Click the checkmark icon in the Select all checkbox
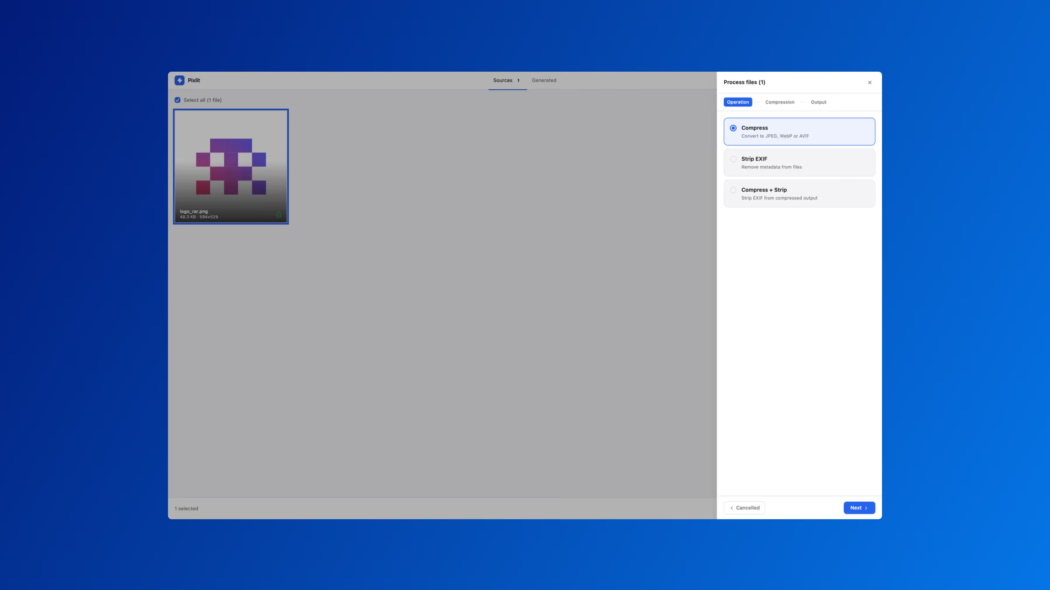Image resolution: width=1050 pixels, height=590 pixels. point(177,100)
